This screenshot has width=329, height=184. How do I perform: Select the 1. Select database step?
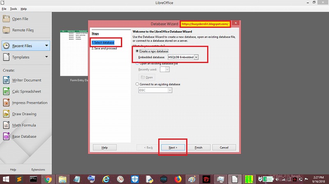point(103,43)
